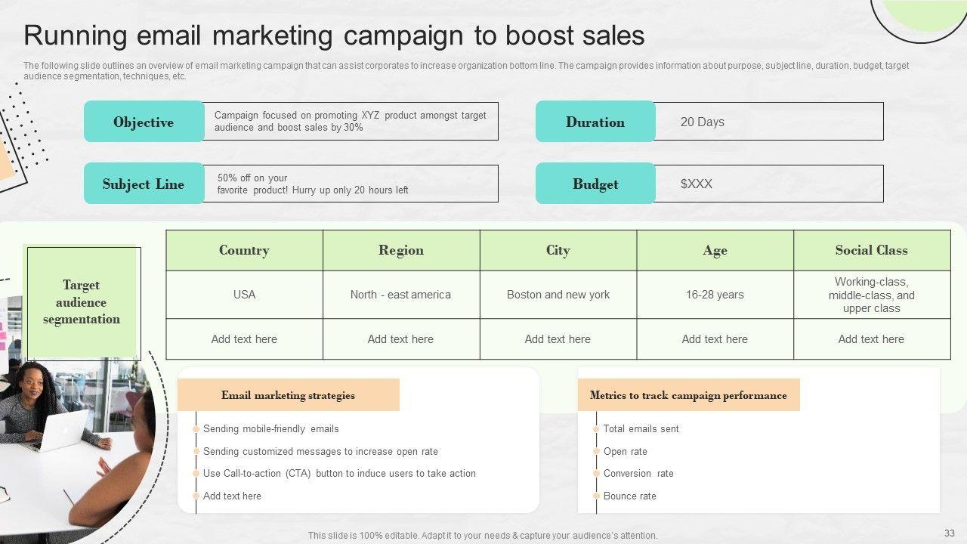This screenshot has width=967, height=544.
Task: Click 'Sending customized messages to increase open rate'
Action: (320, 452)
